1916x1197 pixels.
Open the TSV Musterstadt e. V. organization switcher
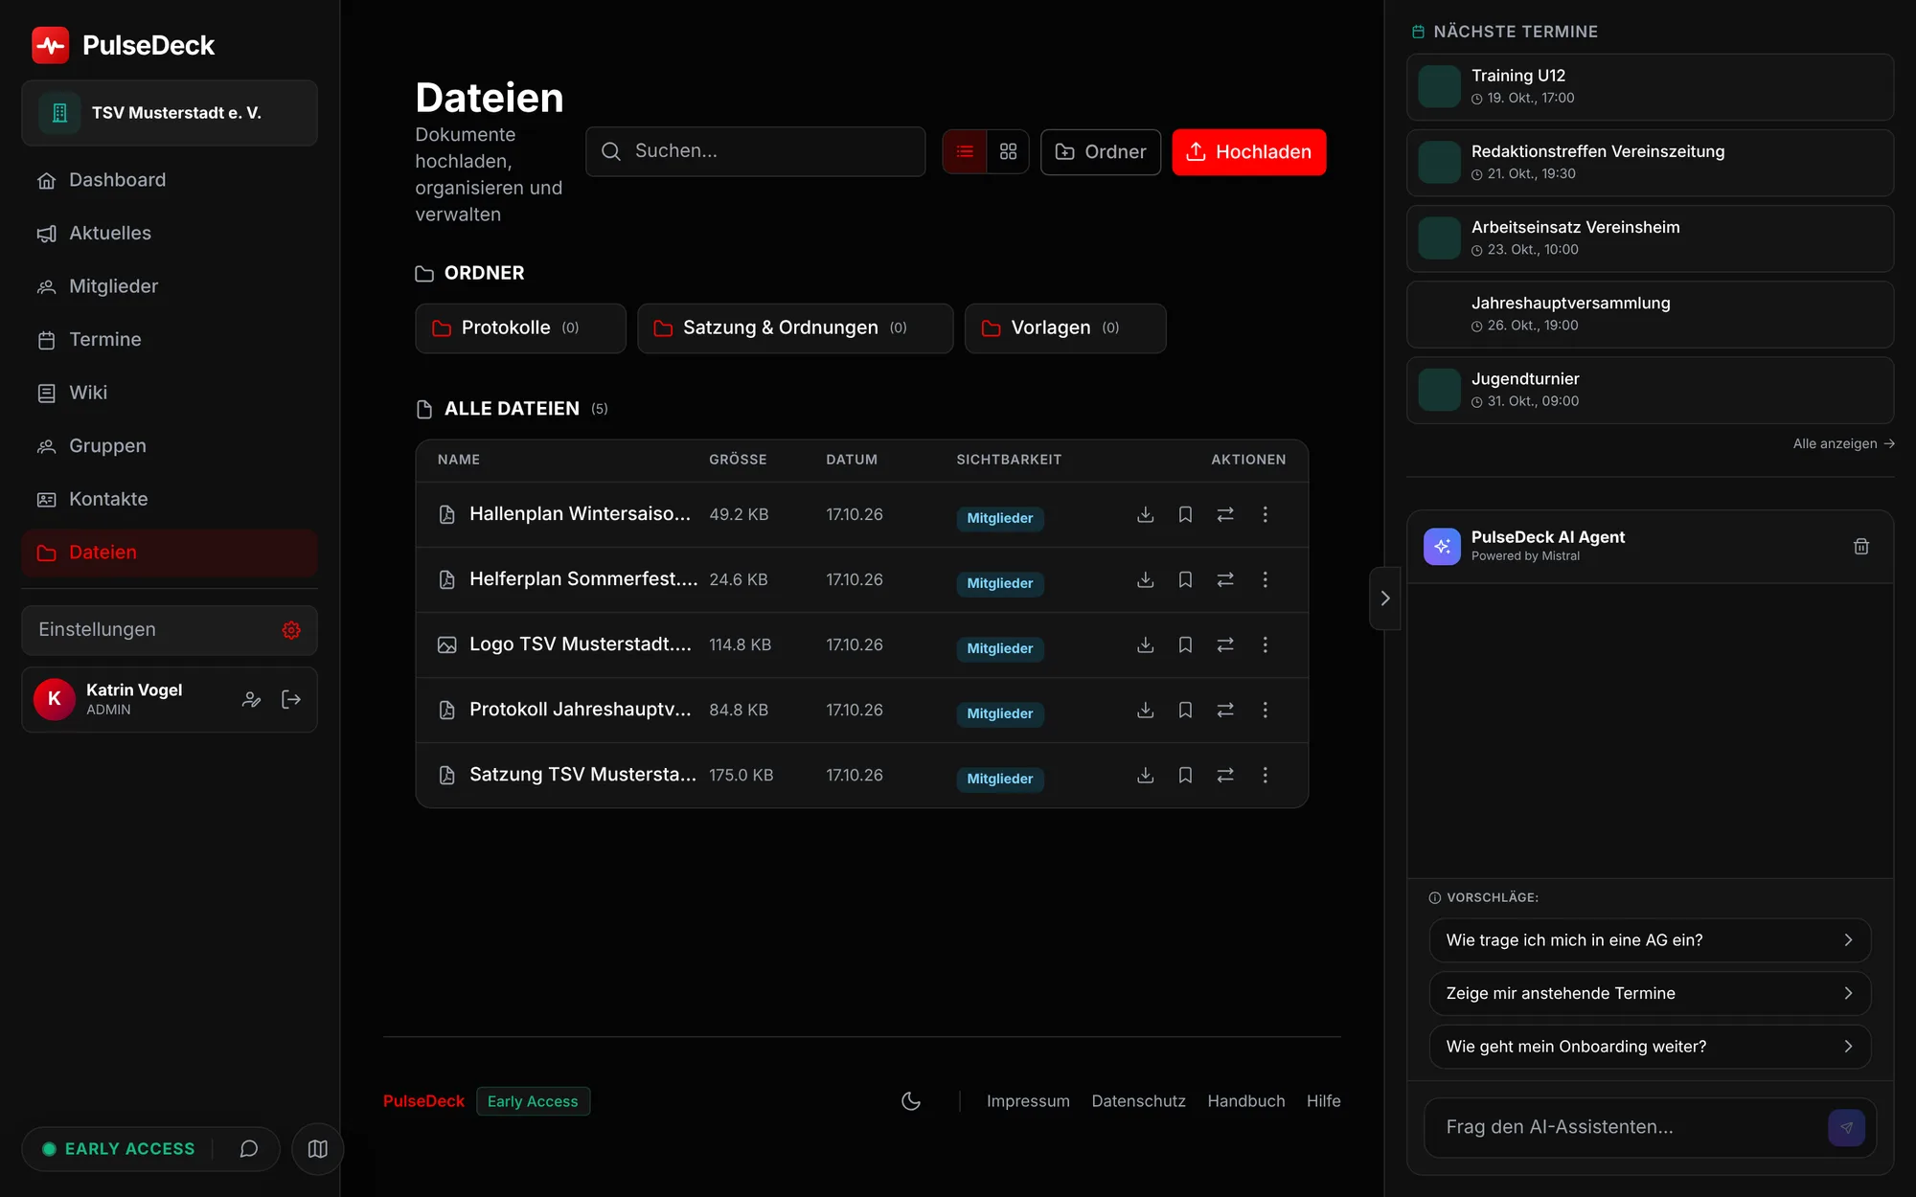[x=170, y=113]
